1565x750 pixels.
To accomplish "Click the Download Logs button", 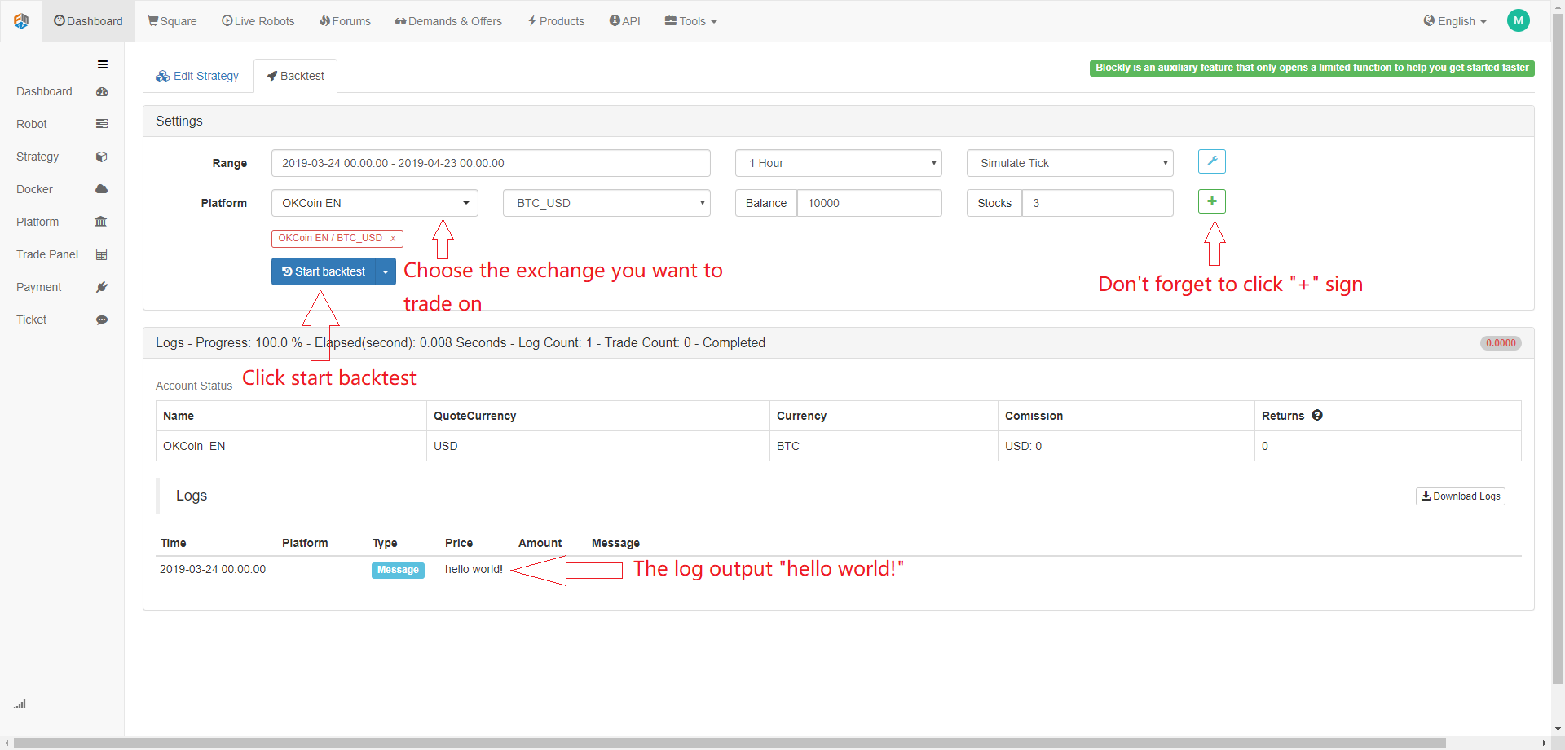I will tap(1461, 496).
